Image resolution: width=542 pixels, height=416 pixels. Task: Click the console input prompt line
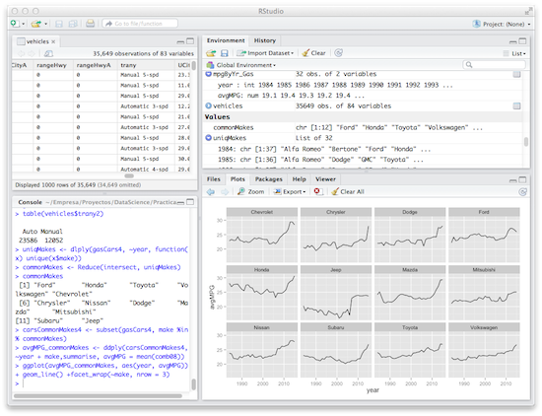click(x=102, y=383)
